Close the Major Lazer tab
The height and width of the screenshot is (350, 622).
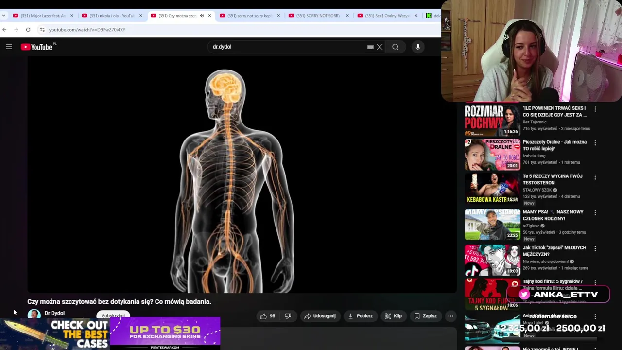pyautogui.click(x=72, y=16)
